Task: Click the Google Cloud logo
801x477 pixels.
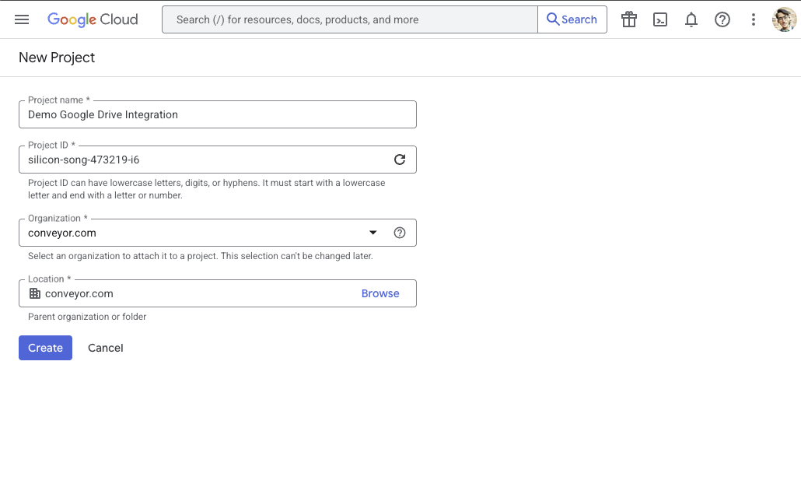Action: (x=93, y=19)
